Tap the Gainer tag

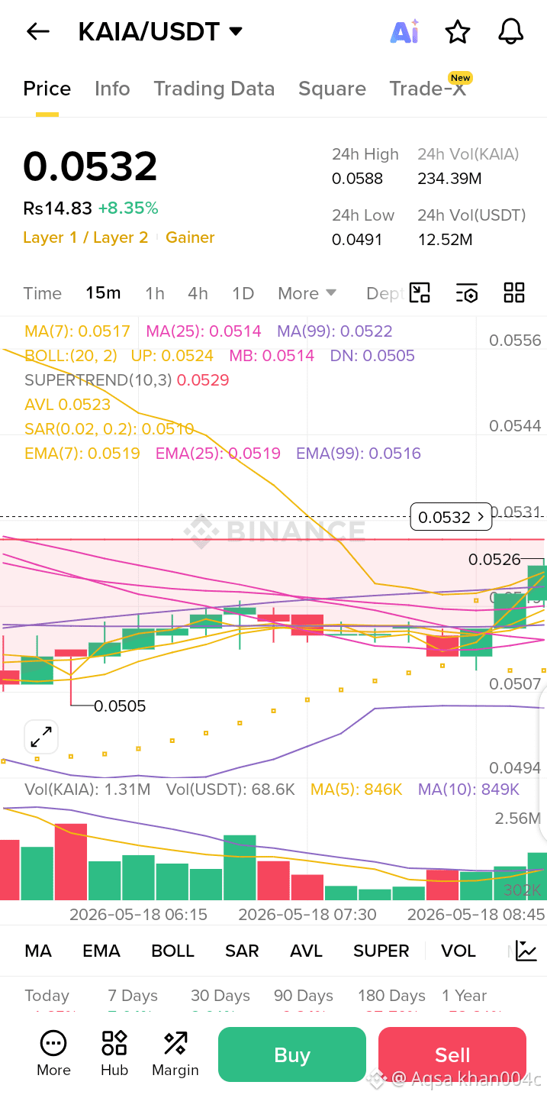[x=190, y=237]
